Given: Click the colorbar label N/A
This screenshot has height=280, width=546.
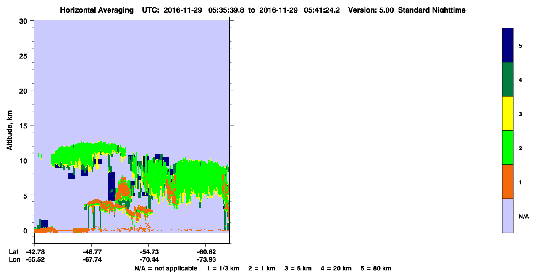Looking at the screenshot, I should coord(524,217).
